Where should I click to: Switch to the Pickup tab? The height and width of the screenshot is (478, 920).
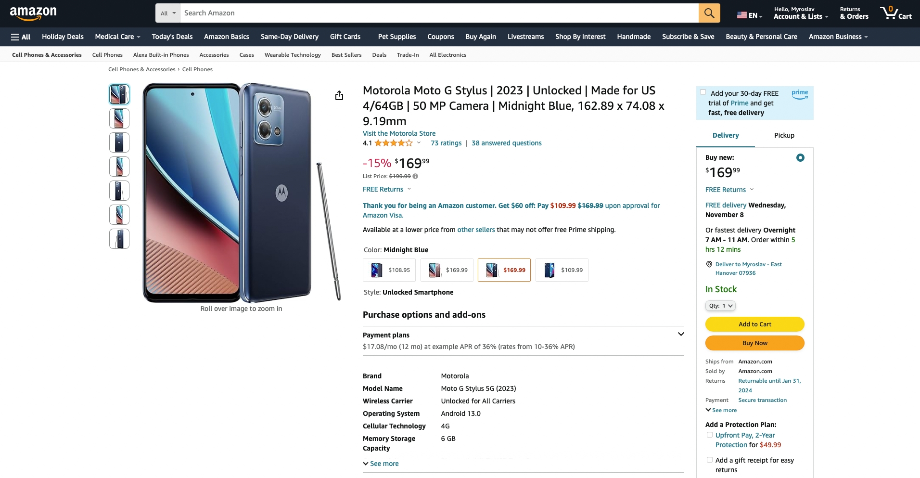coord(784,135)
